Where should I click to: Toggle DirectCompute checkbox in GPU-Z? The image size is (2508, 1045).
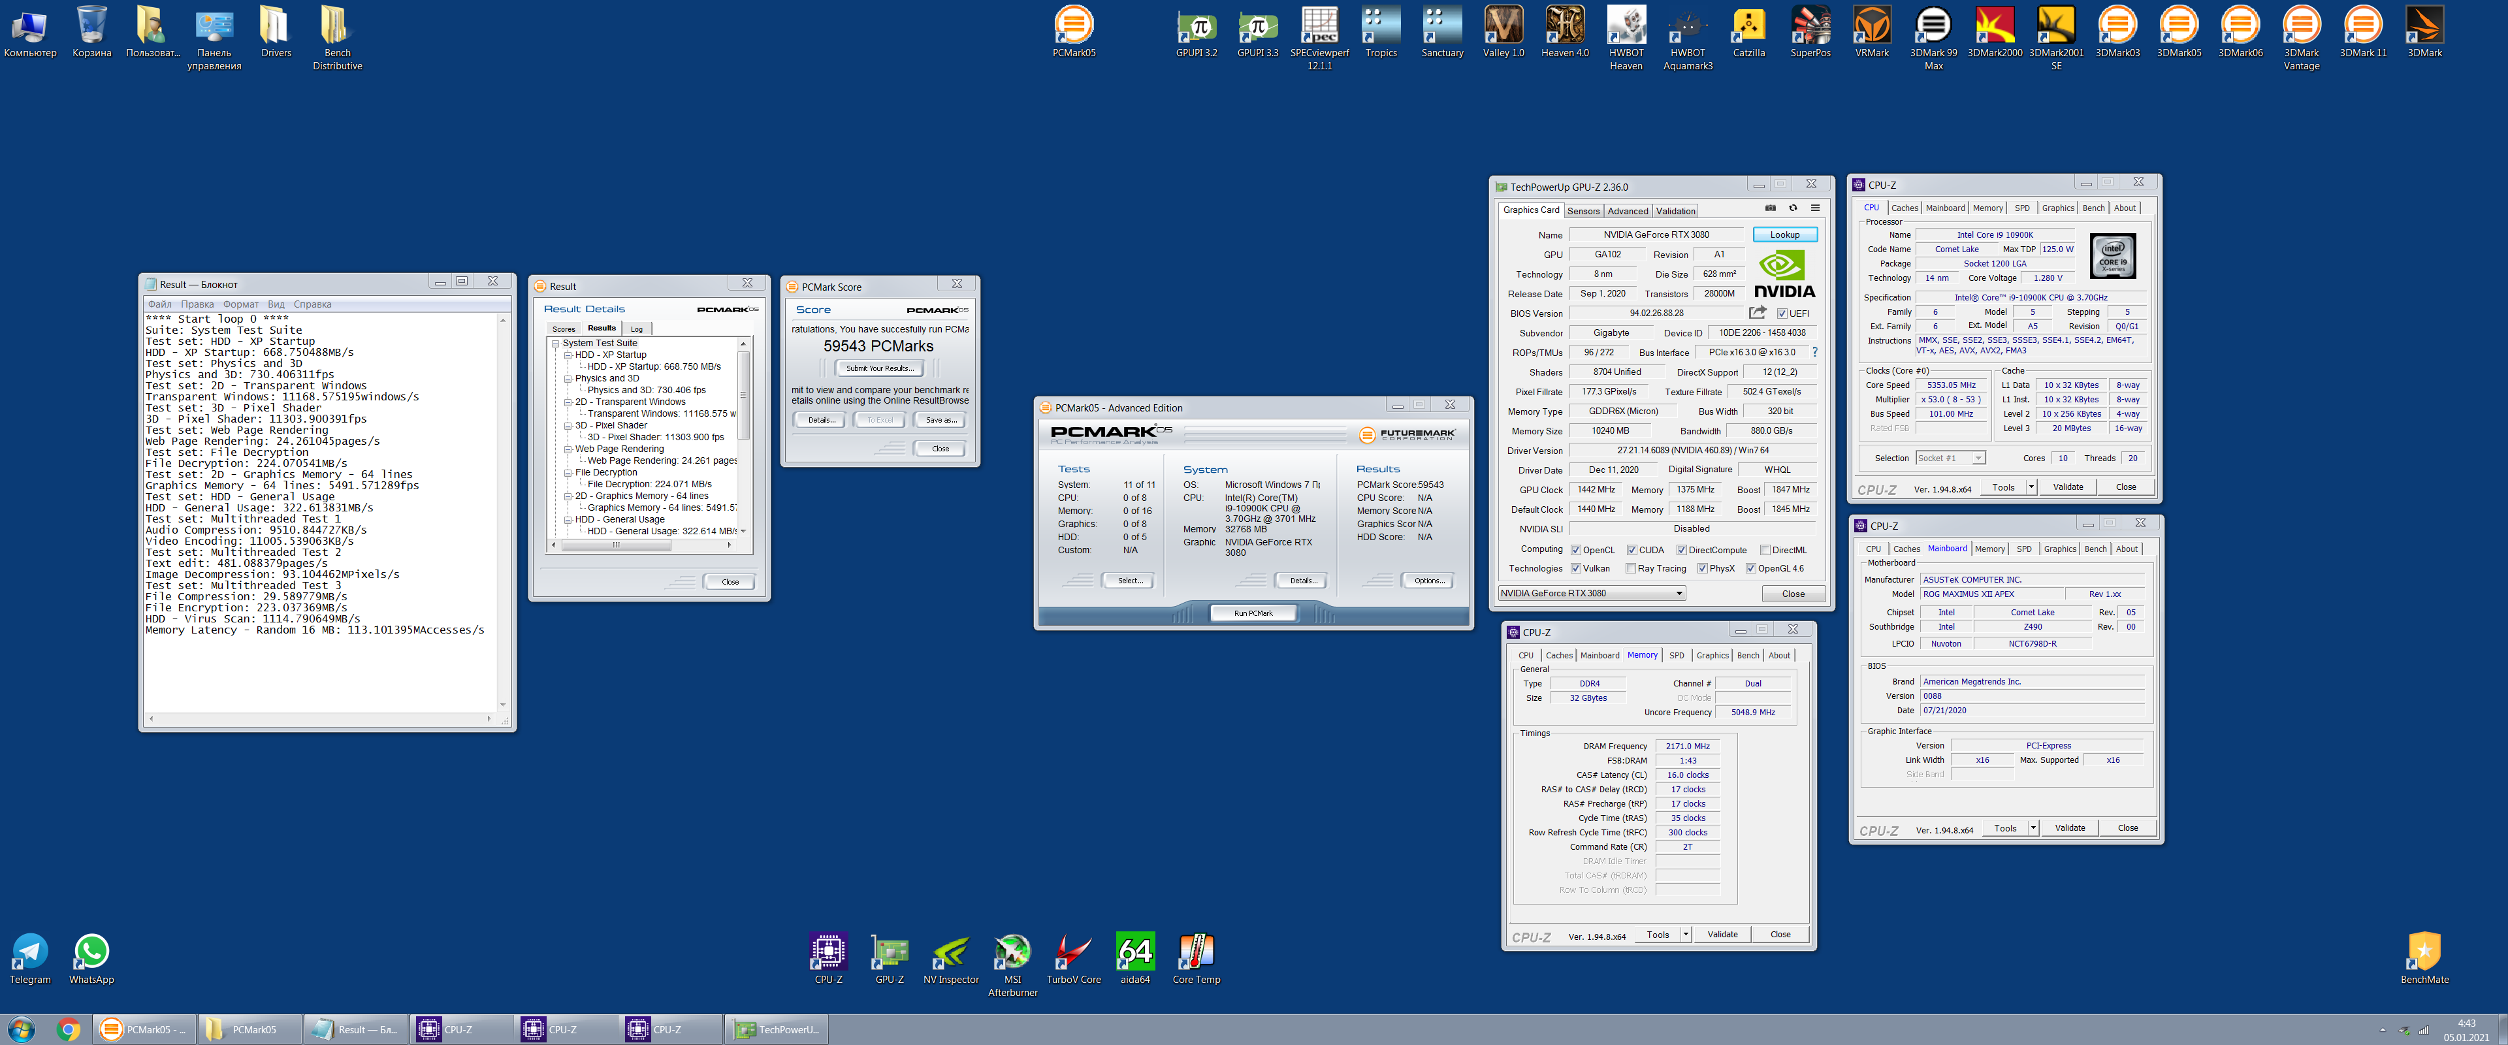tap(1681, 550)
